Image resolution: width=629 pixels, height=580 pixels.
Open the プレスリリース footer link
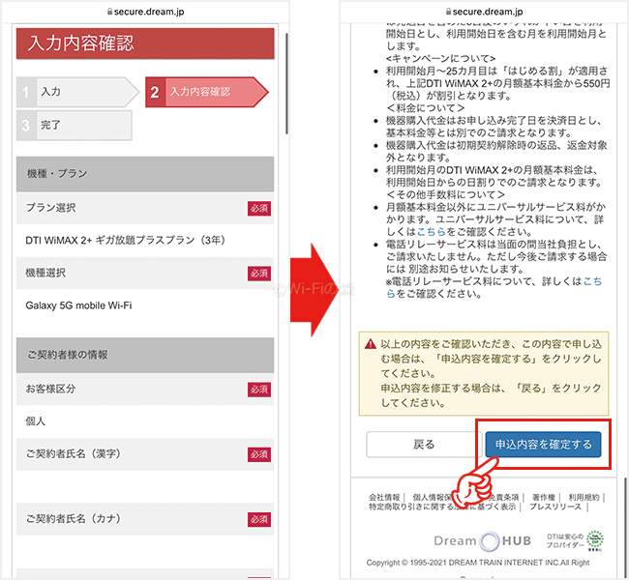click(555, 507)
